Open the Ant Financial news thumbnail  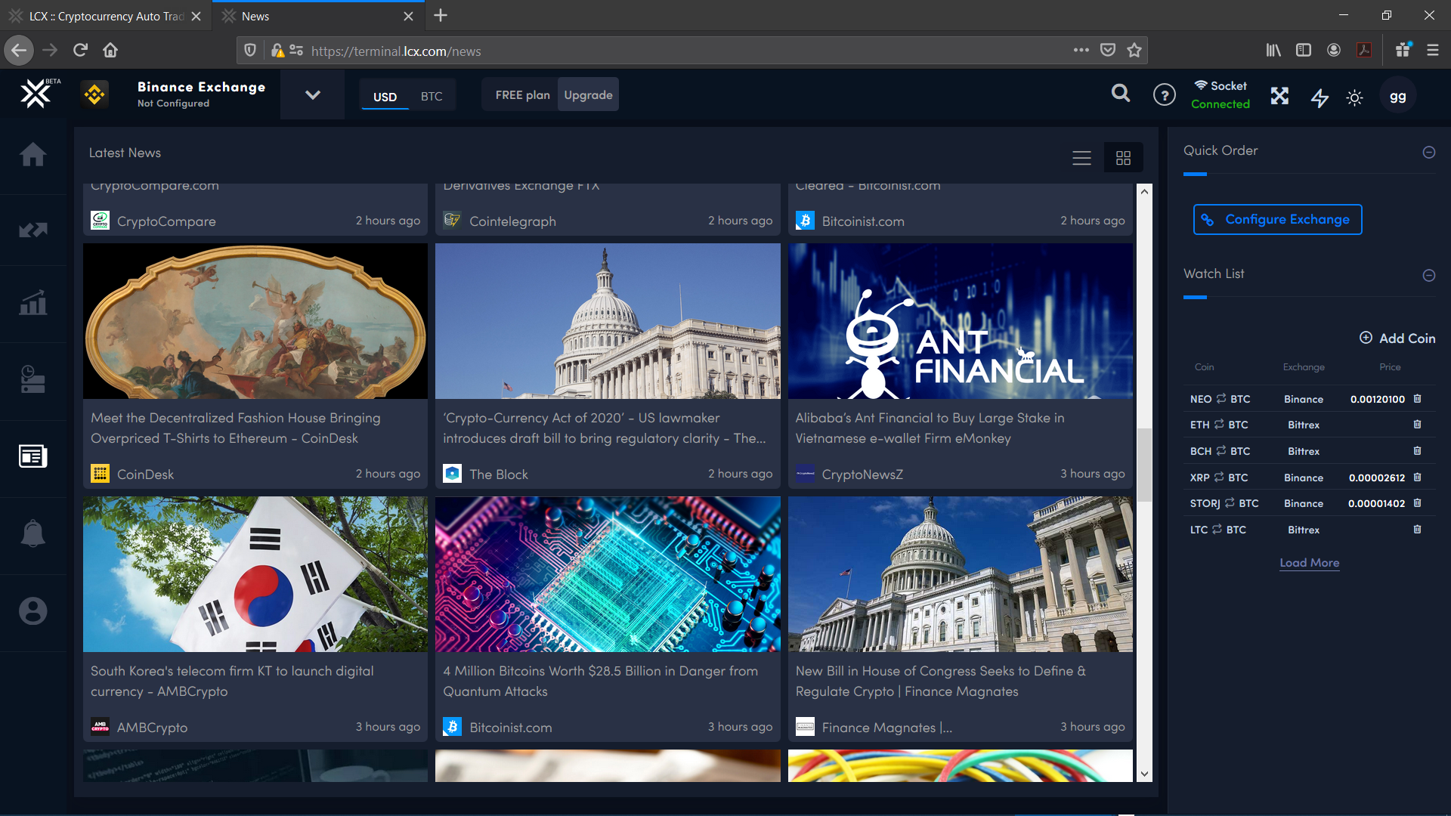(x=960, y=321)
